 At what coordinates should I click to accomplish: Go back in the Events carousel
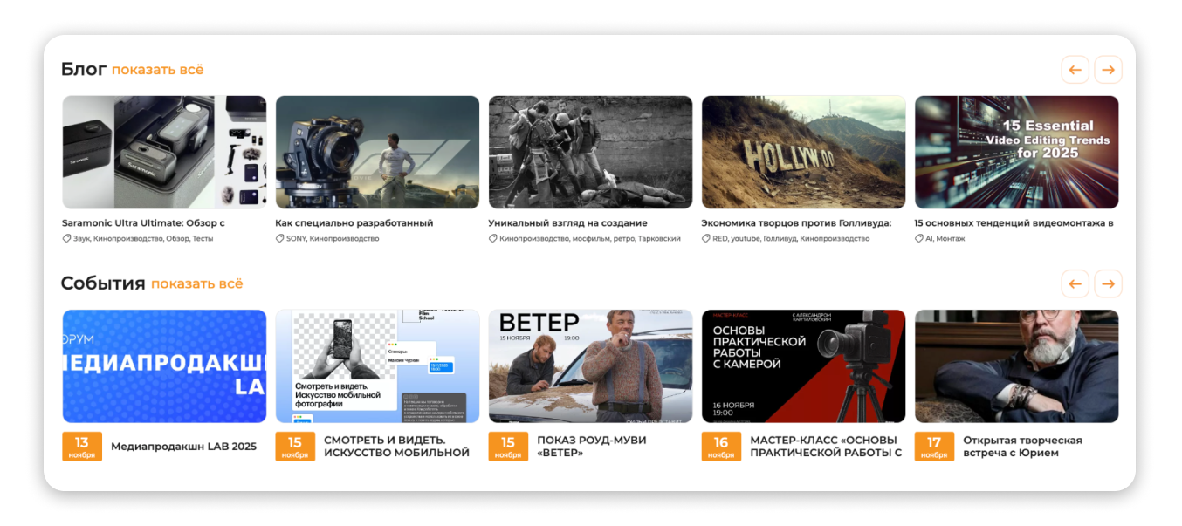point(1075,283)
